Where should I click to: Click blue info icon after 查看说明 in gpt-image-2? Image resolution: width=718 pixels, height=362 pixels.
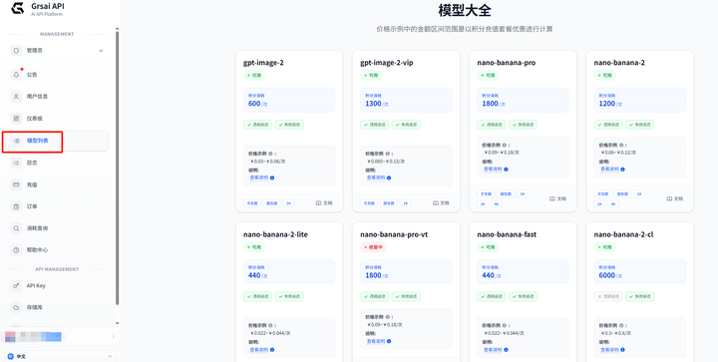pyautogui.click(x=272, y=179)
